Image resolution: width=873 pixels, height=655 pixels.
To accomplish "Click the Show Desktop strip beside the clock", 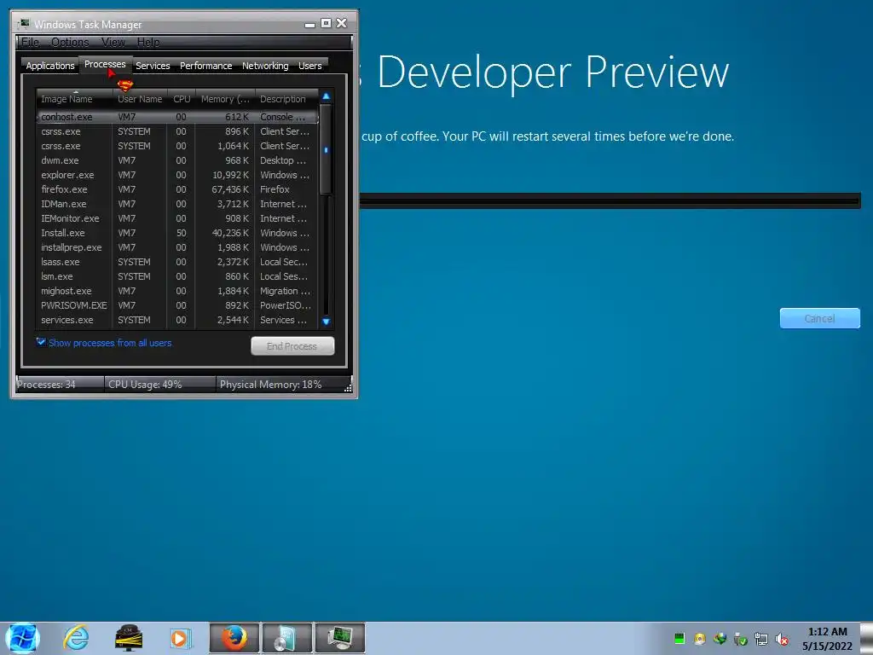I will click(866, 638).
